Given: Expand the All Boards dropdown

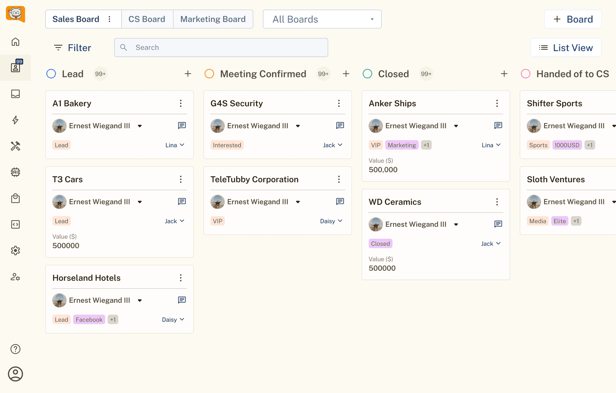Looking at the screenshot, I should [322, 19].
